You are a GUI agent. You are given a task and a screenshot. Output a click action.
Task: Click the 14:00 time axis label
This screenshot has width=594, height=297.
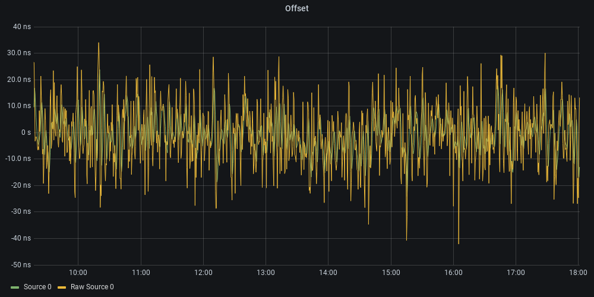[x=328, y=273]
